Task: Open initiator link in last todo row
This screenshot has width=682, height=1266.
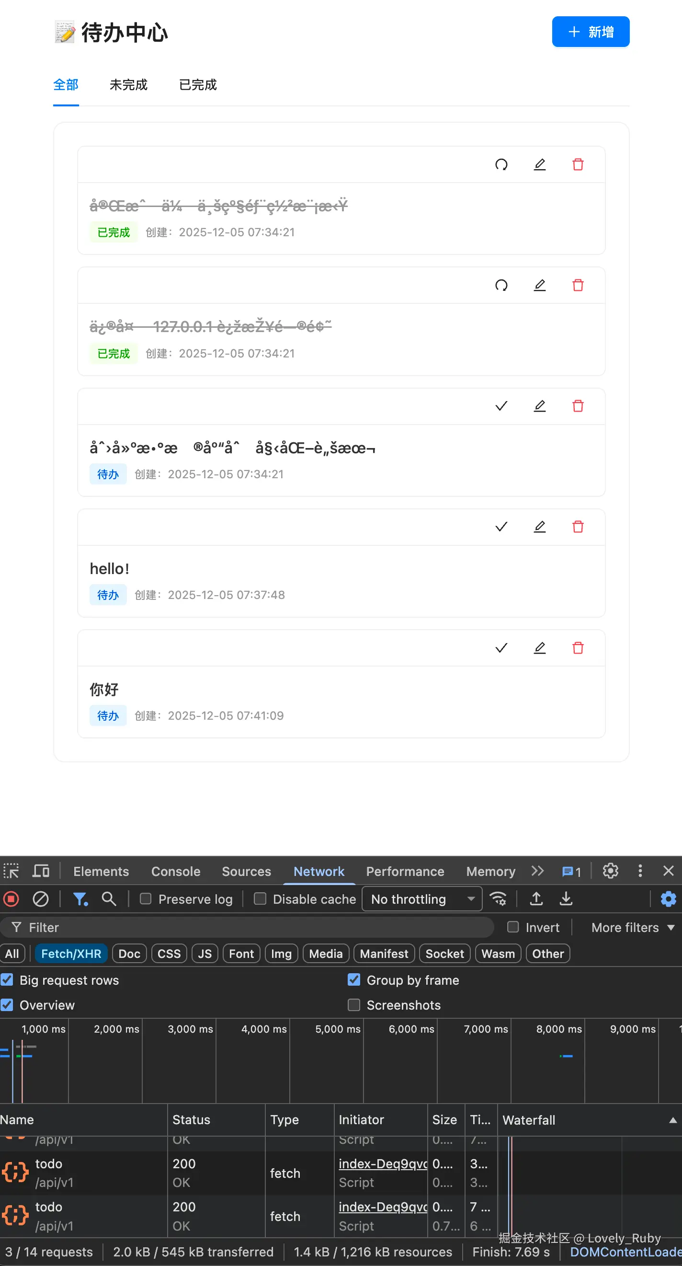Action: click(383, 1207)
